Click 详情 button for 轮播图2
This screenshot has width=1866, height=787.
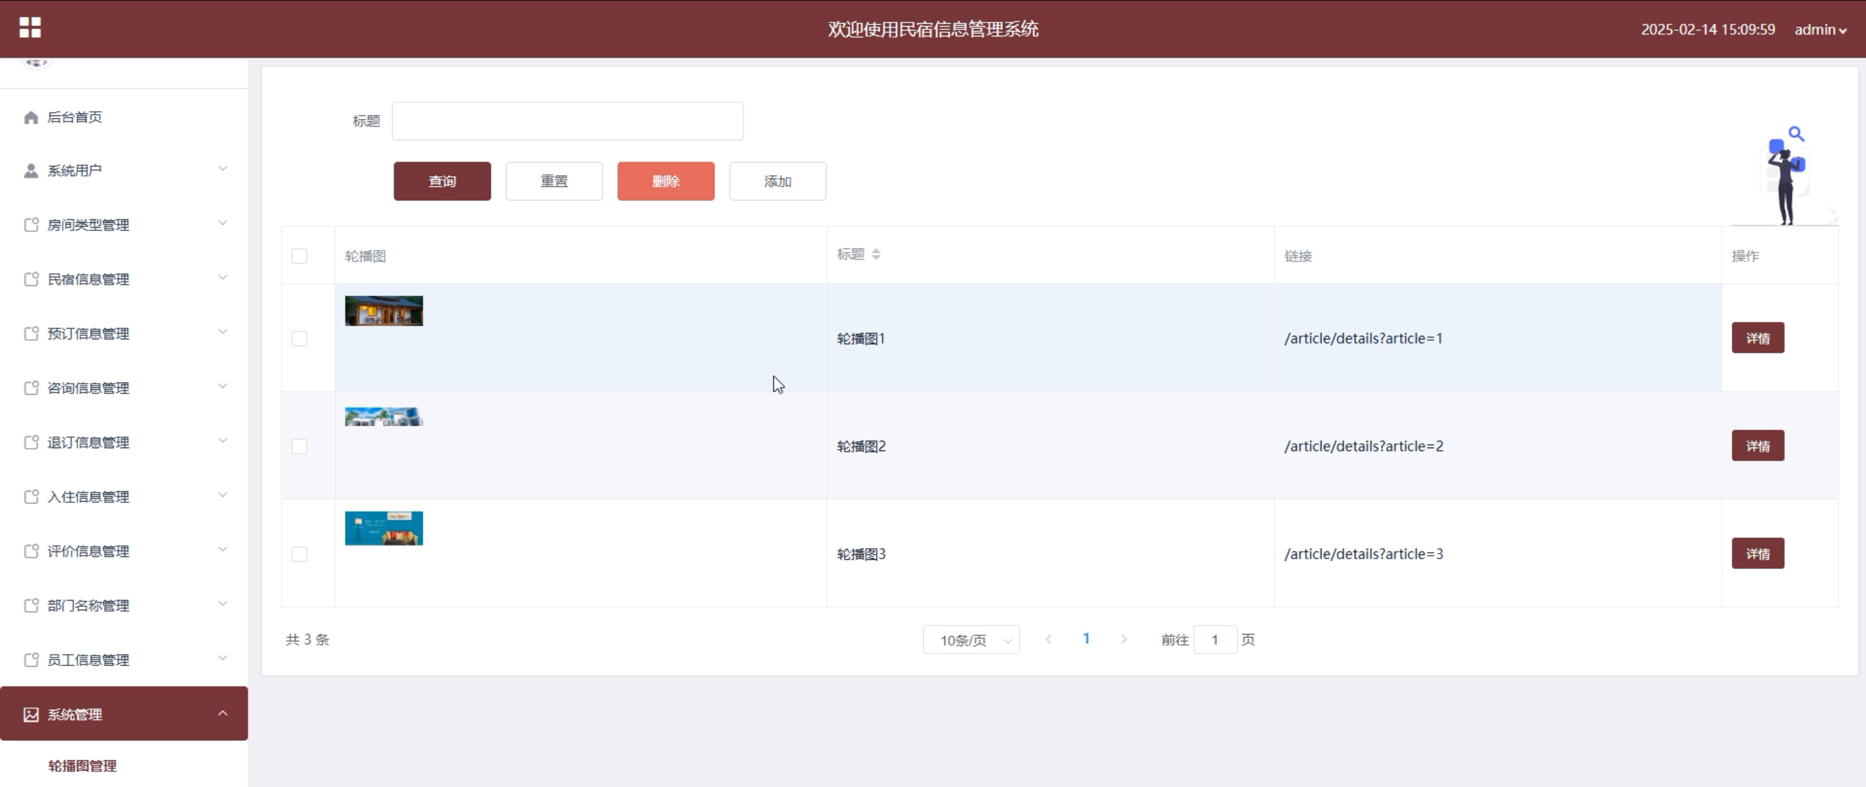pyautogui.click(x=1757, y=446)
